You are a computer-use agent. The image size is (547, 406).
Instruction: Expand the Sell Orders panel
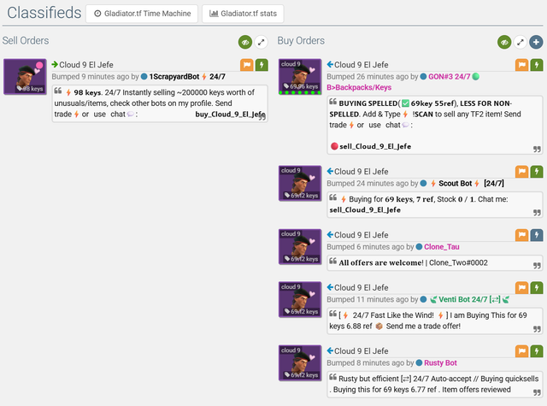click(x=261, y=42)
